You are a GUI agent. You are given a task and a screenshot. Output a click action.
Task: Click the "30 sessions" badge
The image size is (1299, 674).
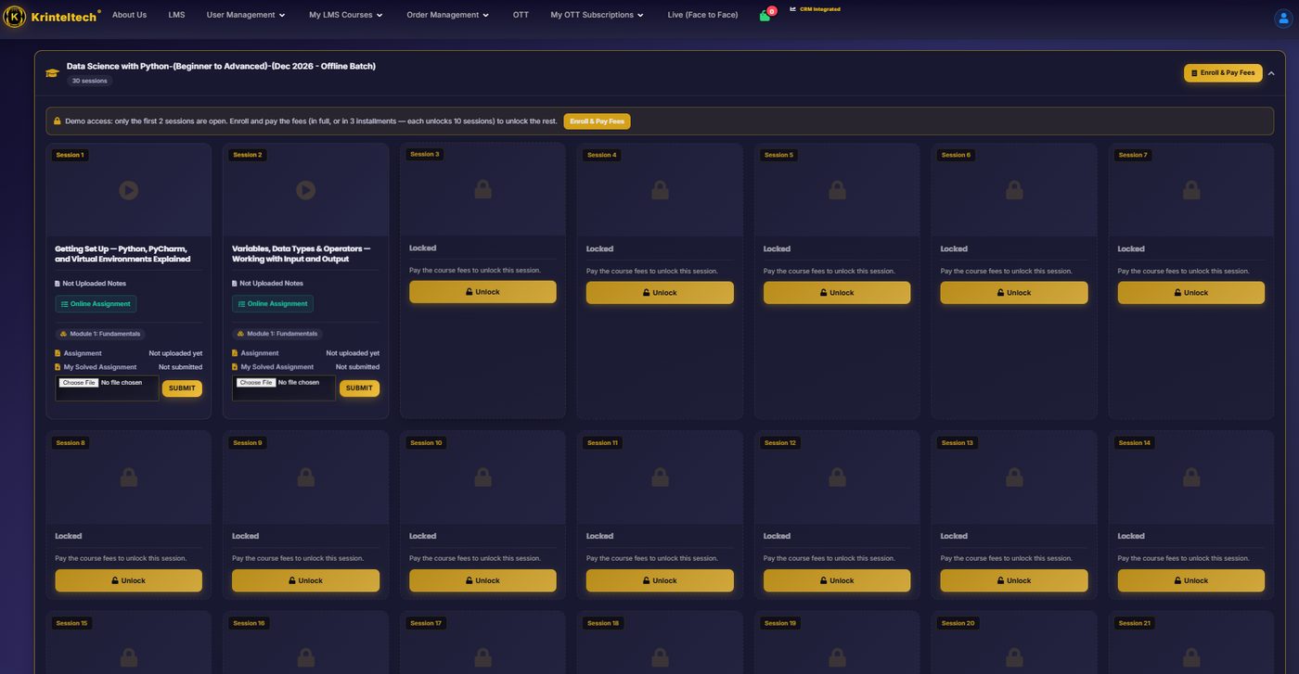[89, 81]
